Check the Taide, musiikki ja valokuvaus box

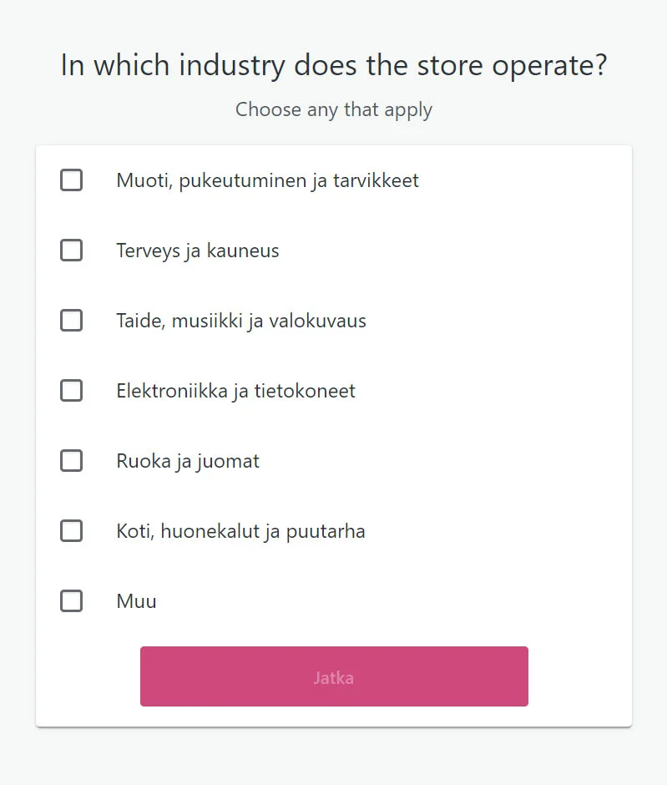pyautogui.click(x=72, y=321)
